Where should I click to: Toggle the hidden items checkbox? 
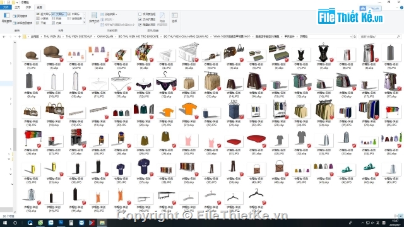[x=140, y=25]
